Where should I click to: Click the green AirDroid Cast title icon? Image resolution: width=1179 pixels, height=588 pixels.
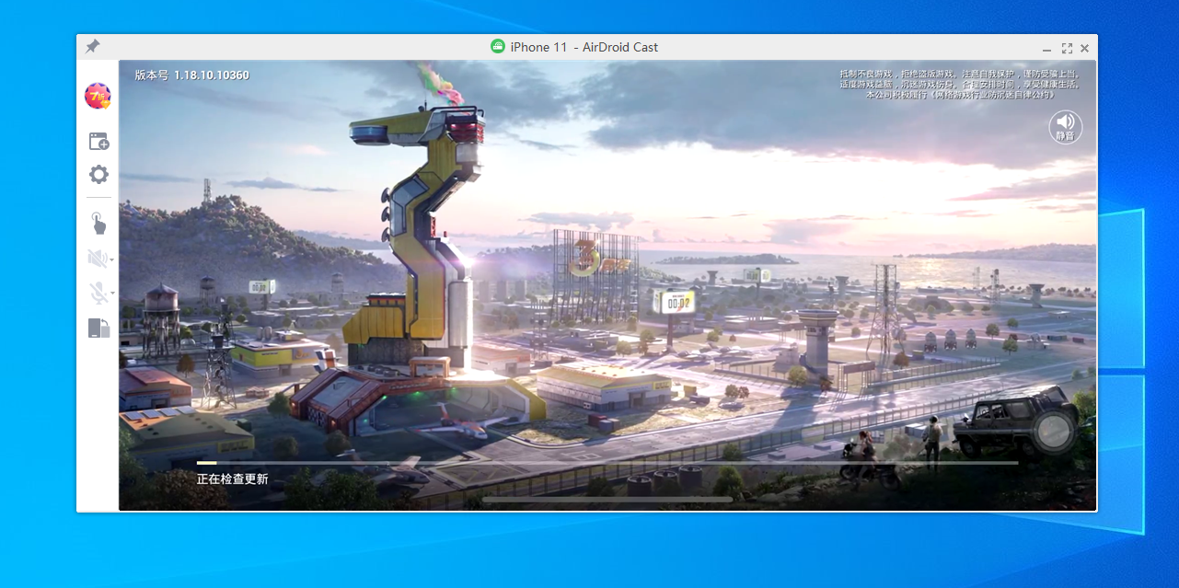point(498,47)
